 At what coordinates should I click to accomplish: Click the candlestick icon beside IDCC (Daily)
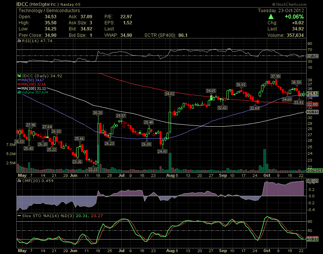pyautogui.click(x=19, y=76)
